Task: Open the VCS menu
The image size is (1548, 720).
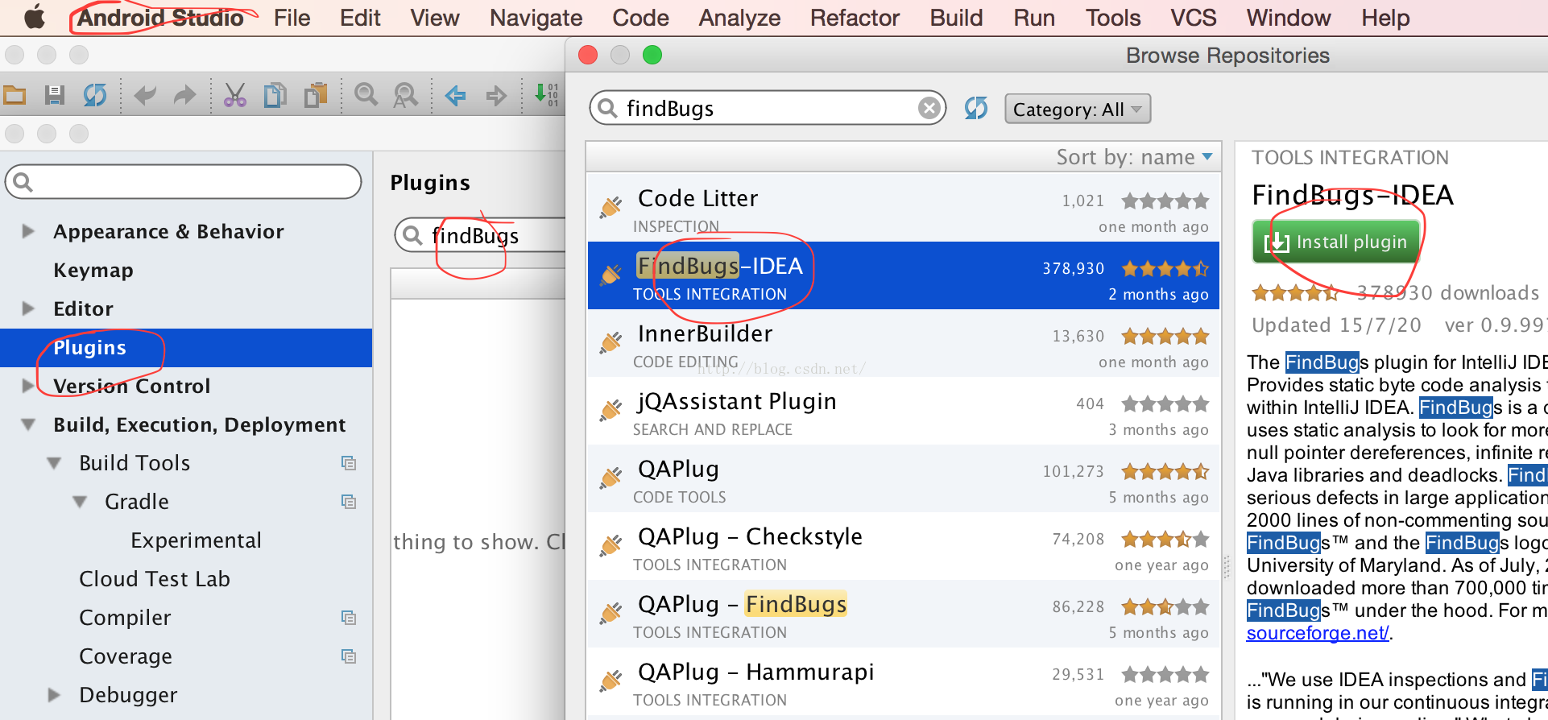Action: [1193, 18]
